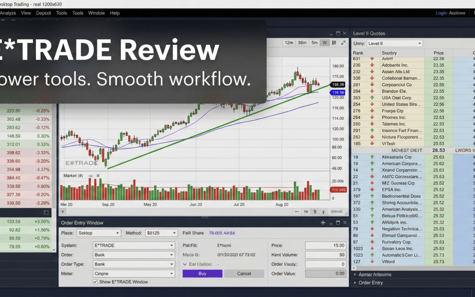Click the Order Visoly input field
This screenshot has width=475, height=297.
click(x=325, y=264)
